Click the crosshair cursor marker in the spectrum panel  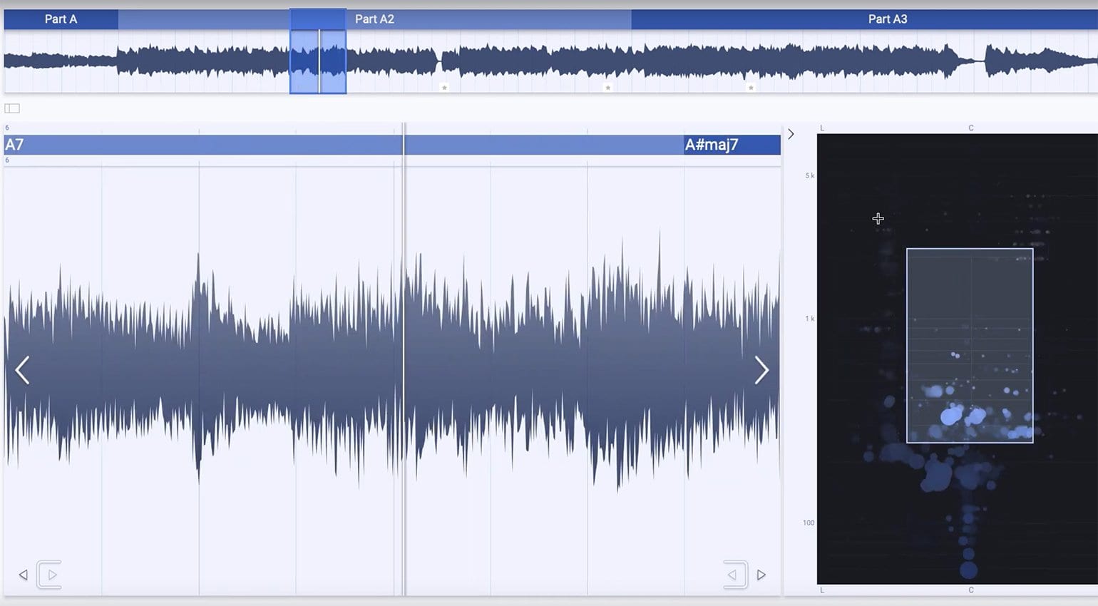[878, 219]
